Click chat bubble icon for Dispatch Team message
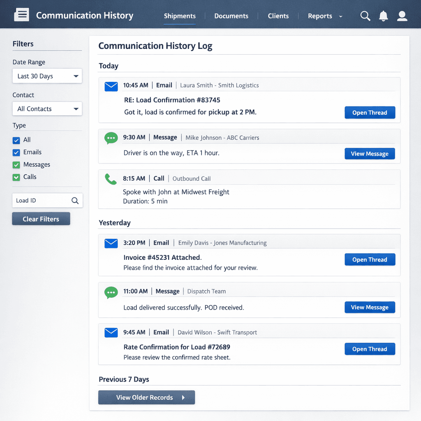Image resolution: width=421 pixels, height=421 pixels. 111,293
